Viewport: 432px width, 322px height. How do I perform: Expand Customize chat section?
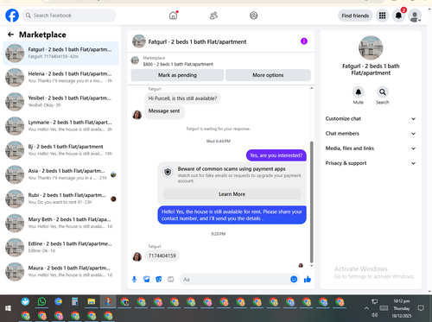click(x=371, y=118)
